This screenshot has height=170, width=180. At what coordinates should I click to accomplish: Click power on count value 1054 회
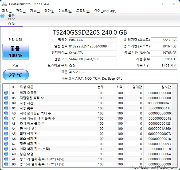pyautogui.click(x=164, y=59)
